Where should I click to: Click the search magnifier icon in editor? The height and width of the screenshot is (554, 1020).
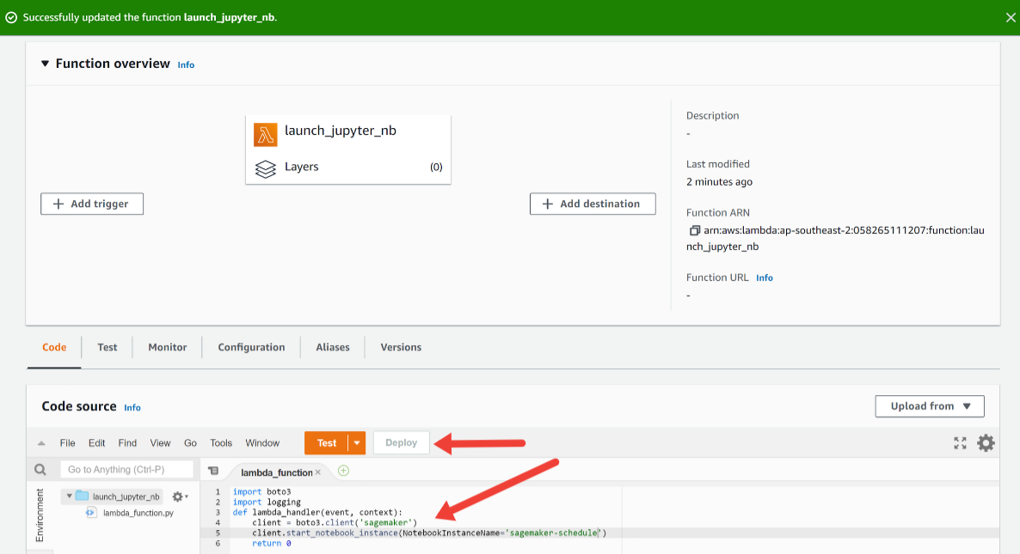[40, 470]
